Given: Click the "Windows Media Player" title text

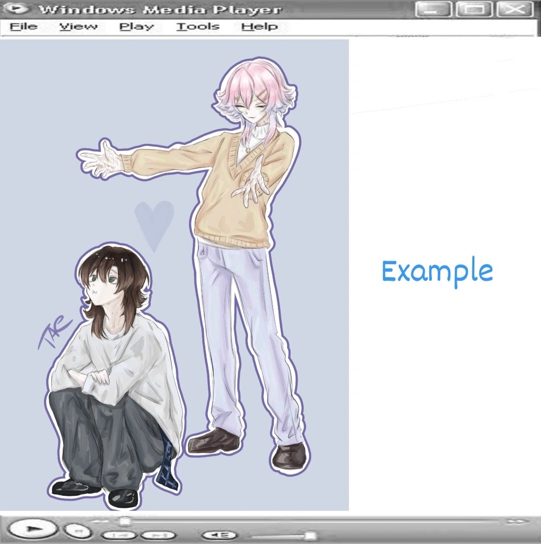Looking at the screenshot, I should (x=161, y=10).
